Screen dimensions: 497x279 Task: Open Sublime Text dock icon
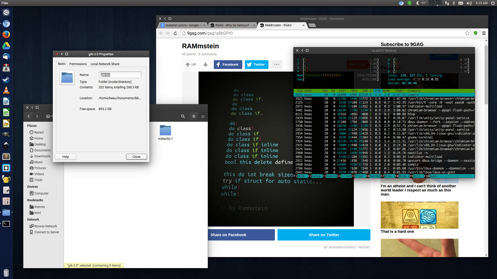6,157
